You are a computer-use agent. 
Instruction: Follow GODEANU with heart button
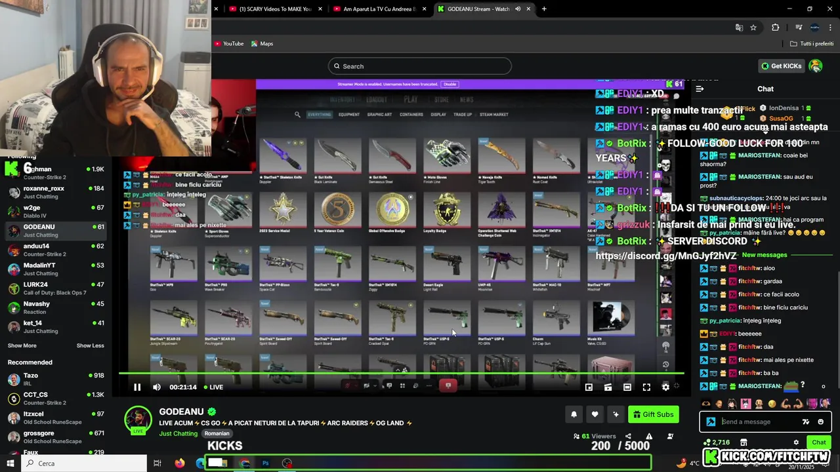pyautogui.click(x=595, y=414)
